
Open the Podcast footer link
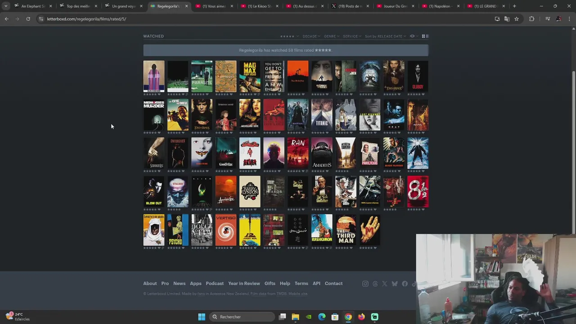215,283
